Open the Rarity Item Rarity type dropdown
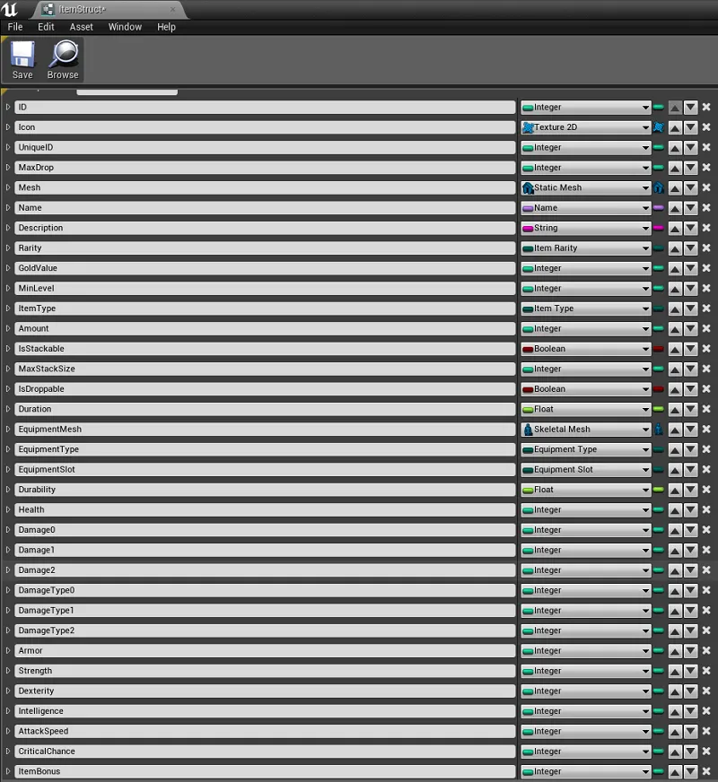The height and width of the screenshot is (782, 718). coord(586,248)
